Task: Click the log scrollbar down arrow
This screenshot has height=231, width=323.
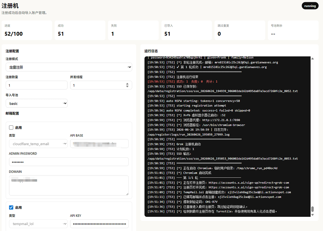Action: (313, 215)
